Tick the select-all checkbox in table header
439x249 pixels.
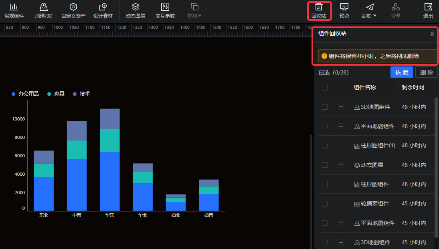click(x=325, y=88)
